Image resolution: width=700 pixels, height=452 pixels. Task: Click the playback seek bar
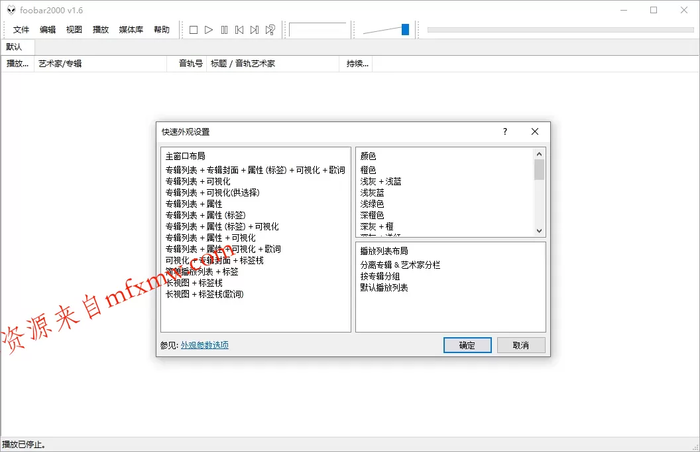tap(560, 30)
